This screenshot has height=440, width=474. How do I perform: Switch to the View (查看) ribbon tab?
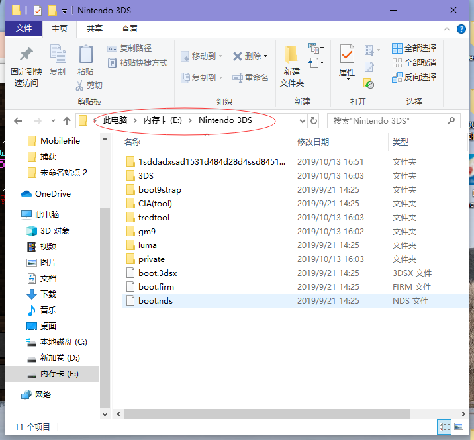(x=130, y=28)
